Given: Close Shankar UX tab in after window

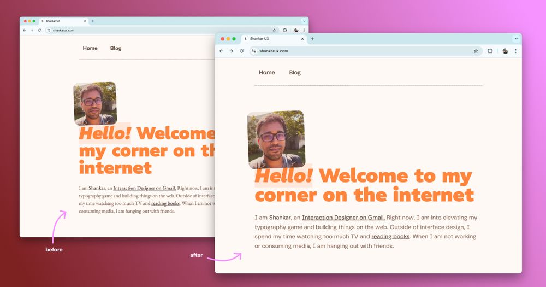Looking at the screenshot, I should [x=302, y=39].
